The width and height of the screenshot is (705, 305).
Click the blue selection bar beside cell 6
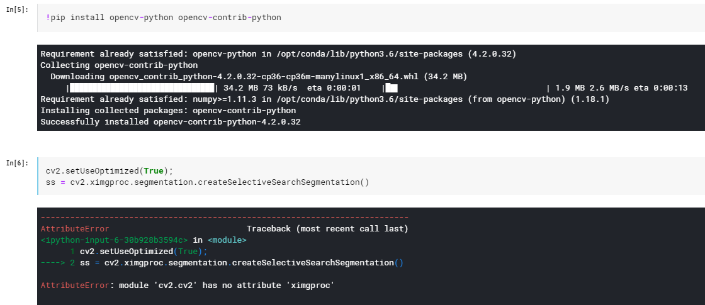coord(38,176)
